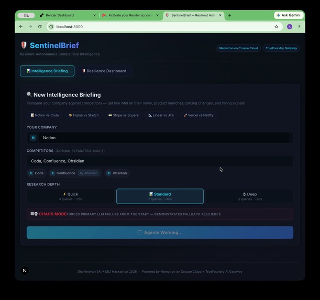The width and height of the screenshot is (320, 300).
Task: Enable the Chaos Mode checkbox
Action: 32,214
